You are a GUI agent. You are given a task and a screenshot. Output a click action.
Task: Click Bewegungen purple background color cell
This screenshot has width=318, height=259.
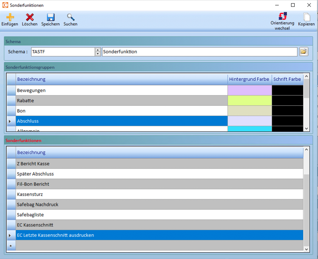point(249,91)
